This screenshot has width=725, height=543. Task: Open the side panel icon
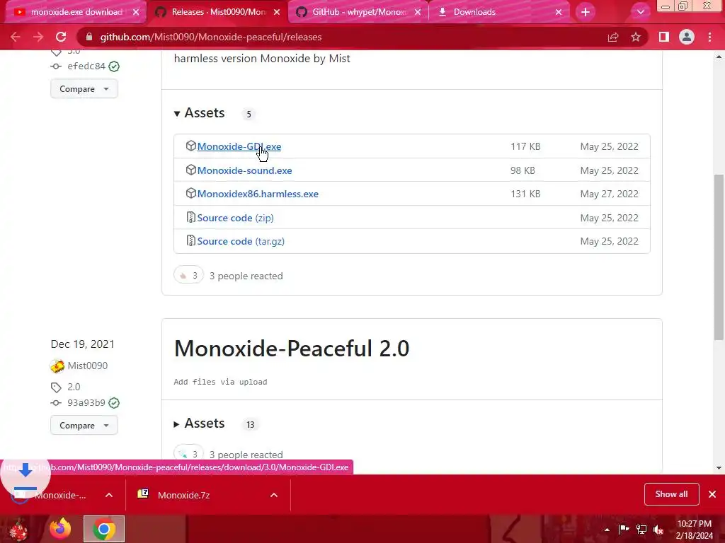[664, 37]
